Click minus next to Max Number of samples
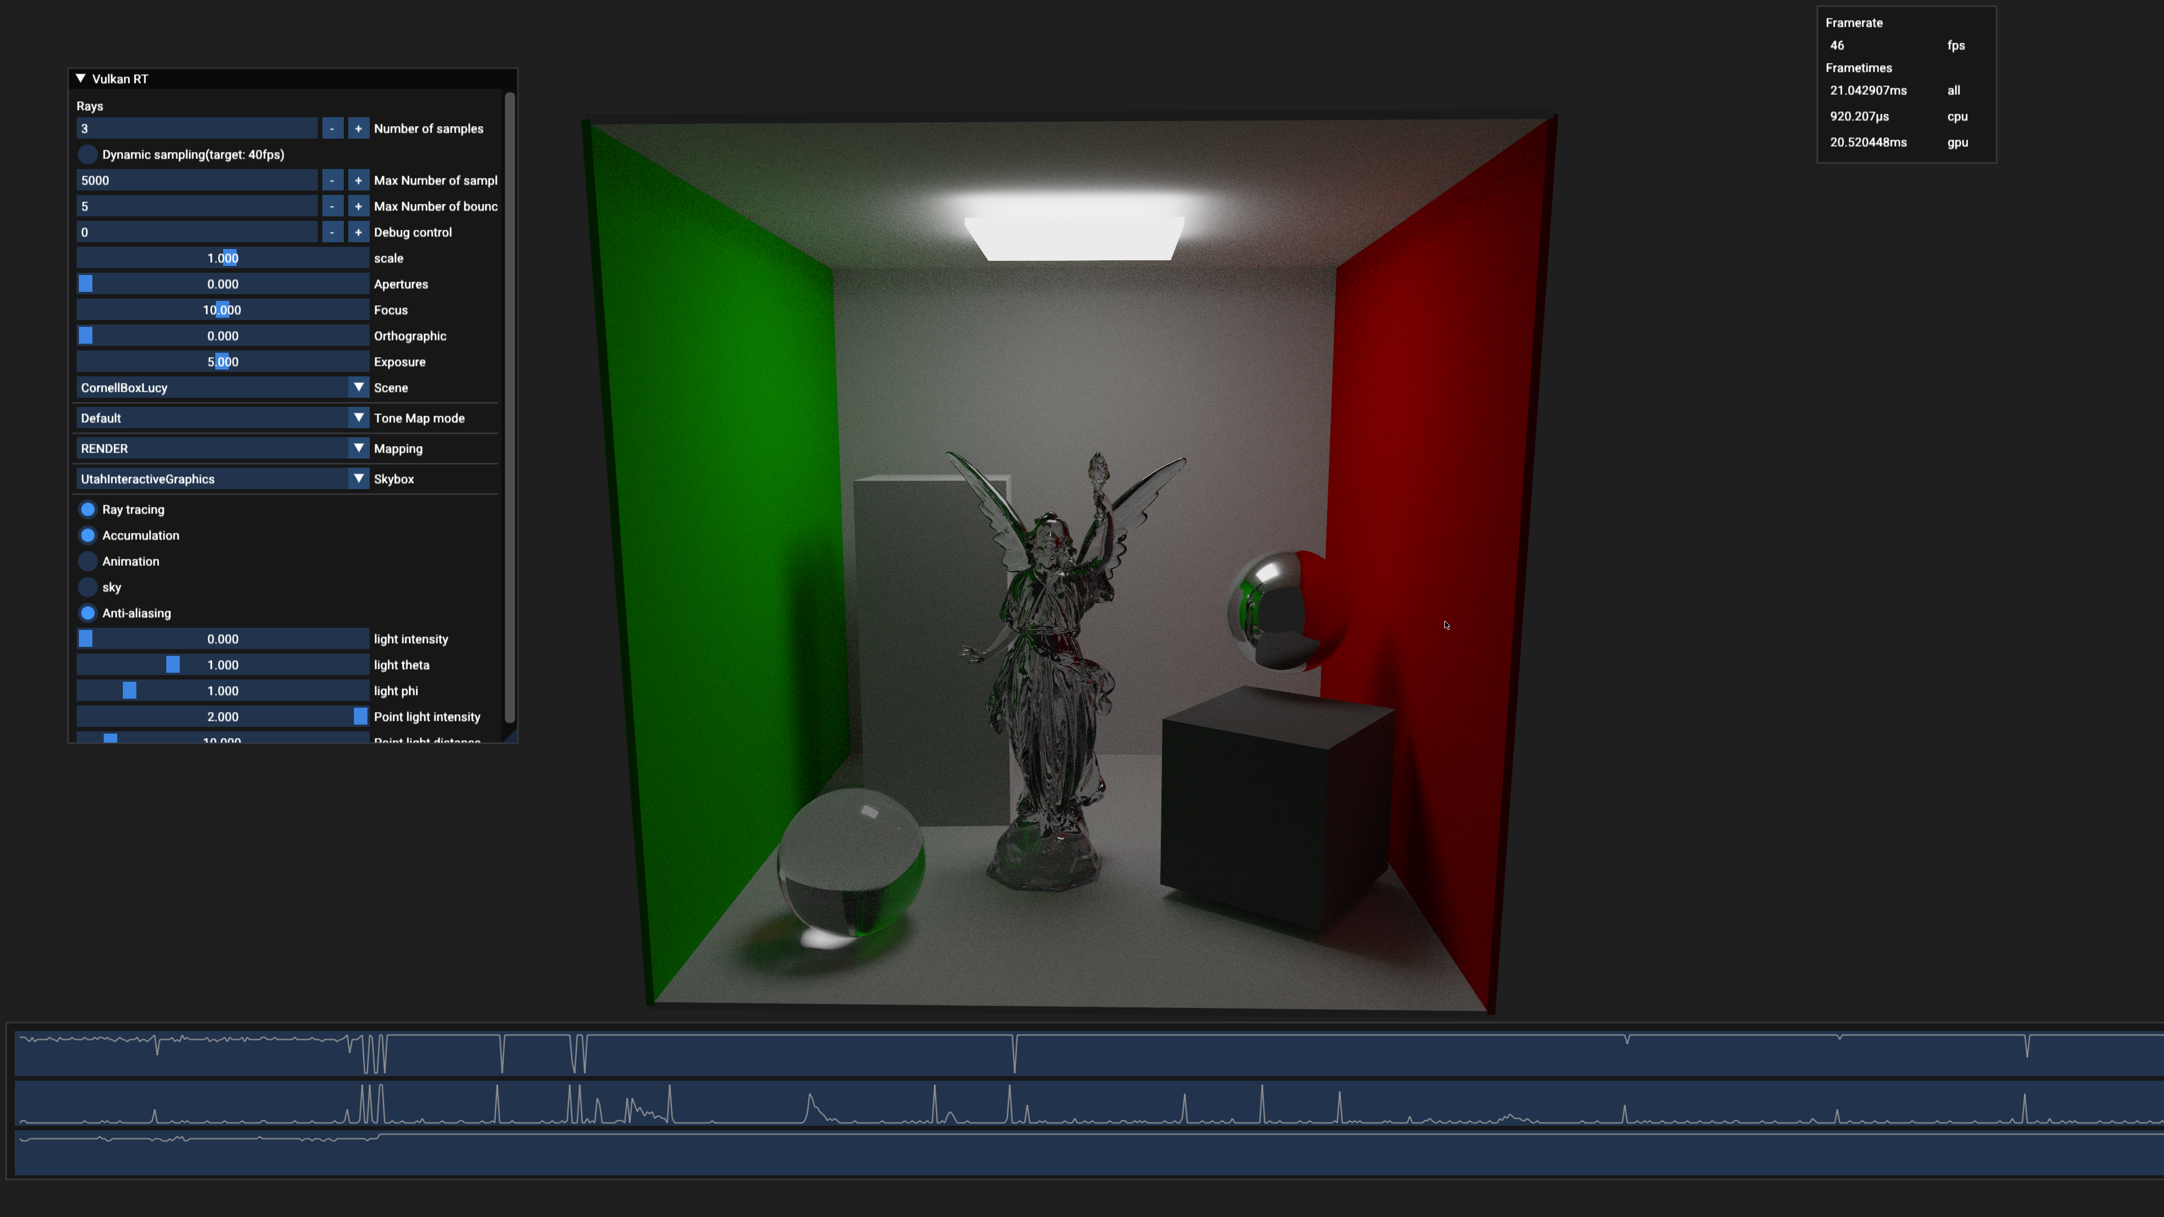The width and height of the screenshot is (2164, 1217). pyautogui.click(x=332, y=180)
